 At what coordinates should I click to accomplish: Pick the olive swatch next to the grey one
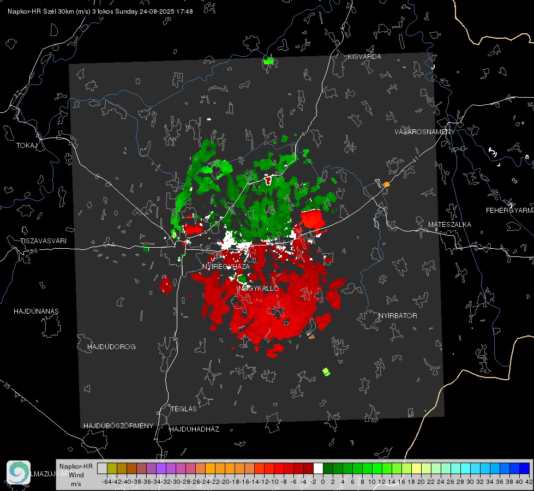click(x=112, y=468)
